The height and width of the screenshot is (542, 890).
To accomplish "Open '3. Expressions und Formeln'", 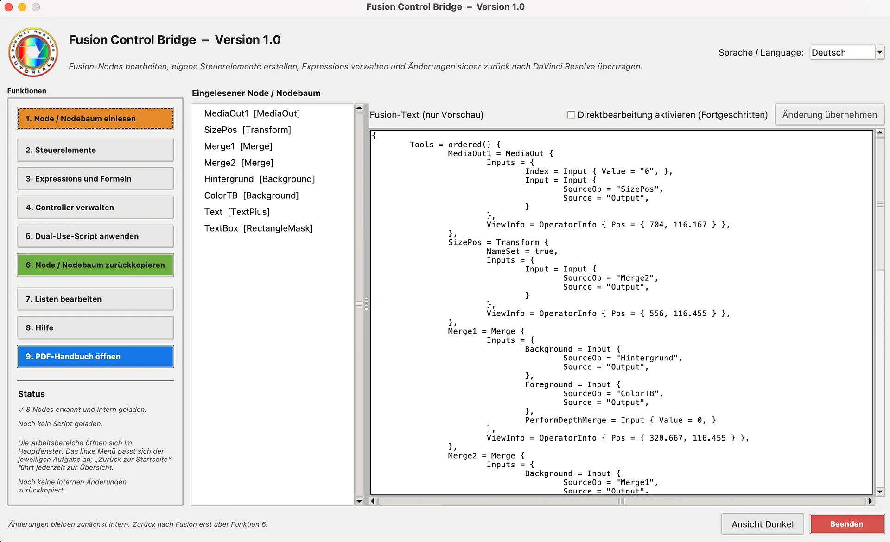I will pos(95,179).
